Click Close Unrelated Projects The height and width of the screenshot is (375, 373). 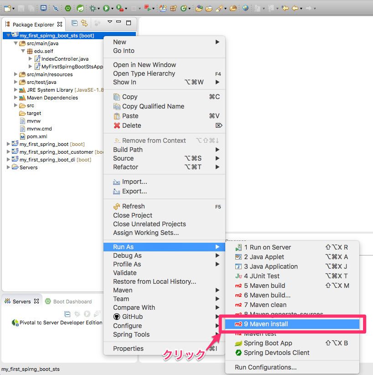pos(164,224)
